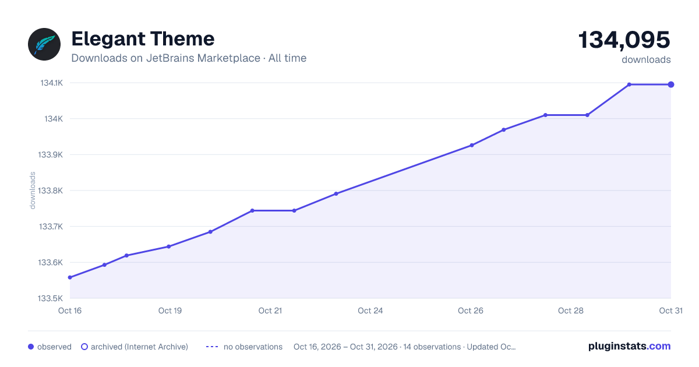Select the large final data point at Oct 31
Viewport: 699px width, 367px height.
671,84
